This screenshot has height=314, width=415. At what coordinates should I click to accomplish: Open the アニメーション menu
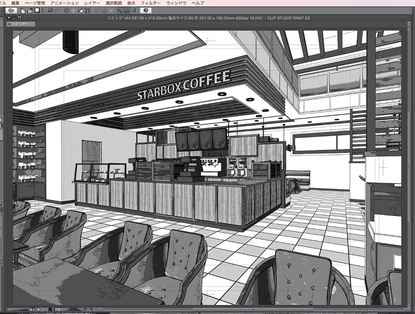click(65, 3)
